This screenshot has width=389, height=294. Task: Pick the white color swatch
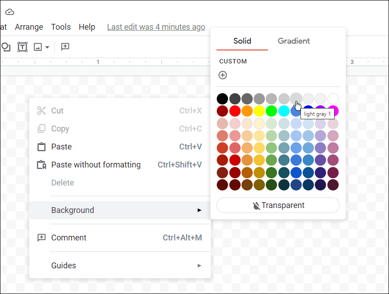[x=333, y=99]
